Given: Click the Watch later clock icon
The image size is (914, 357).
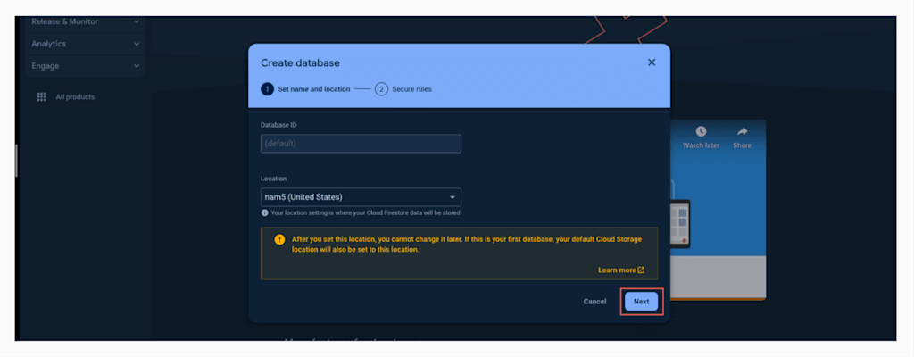Looking at the screenshot, I should pos(702,132).
